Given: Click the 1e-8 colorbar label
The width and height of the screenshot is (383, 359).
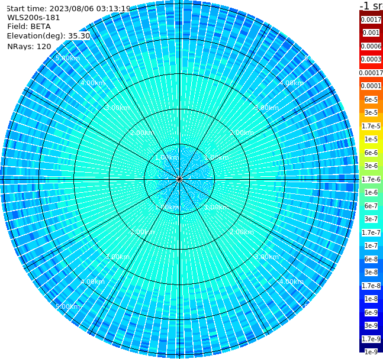Looking at the screenshot, I should (371, 299).
